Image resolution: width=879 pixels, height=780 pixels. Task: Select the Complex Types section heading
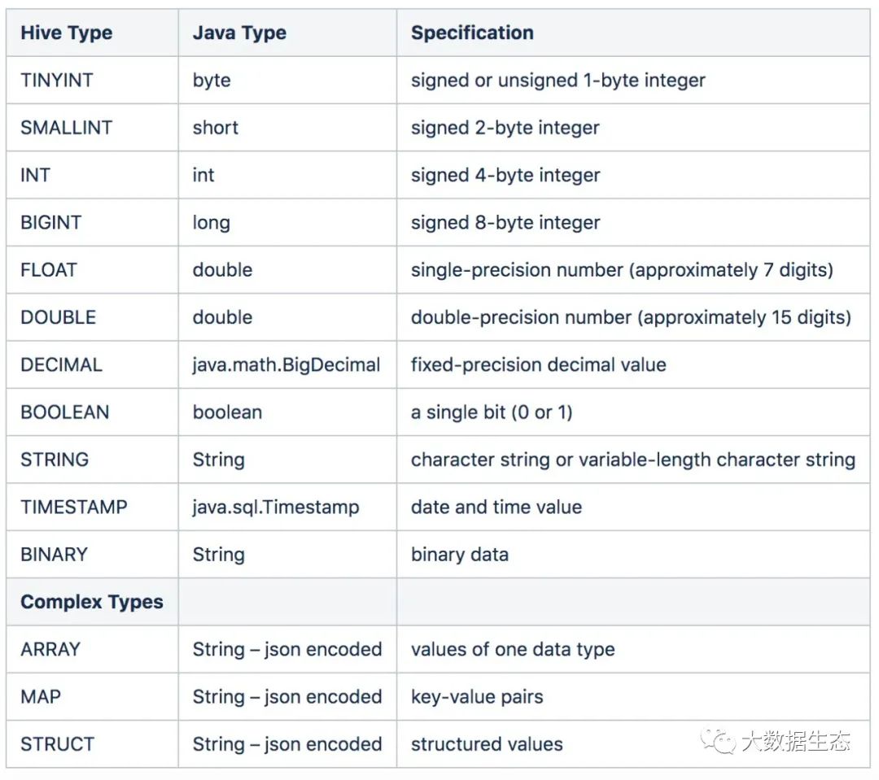92,602
